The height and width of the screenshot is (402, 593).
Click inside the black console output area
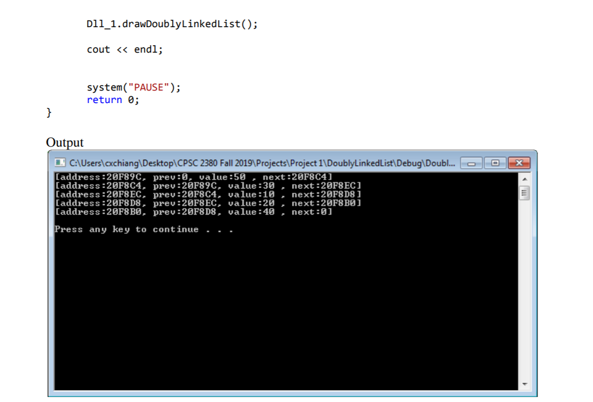(283, 294)
